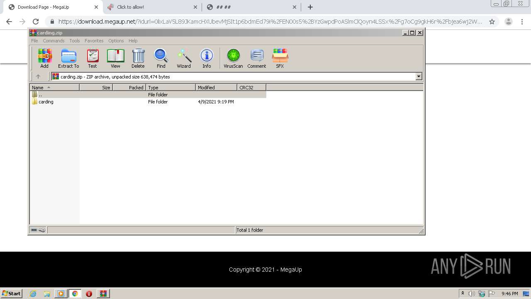Show archive Info
Image resolution: width=531 pixels, height=299 pixels.
tap(207, 58)
